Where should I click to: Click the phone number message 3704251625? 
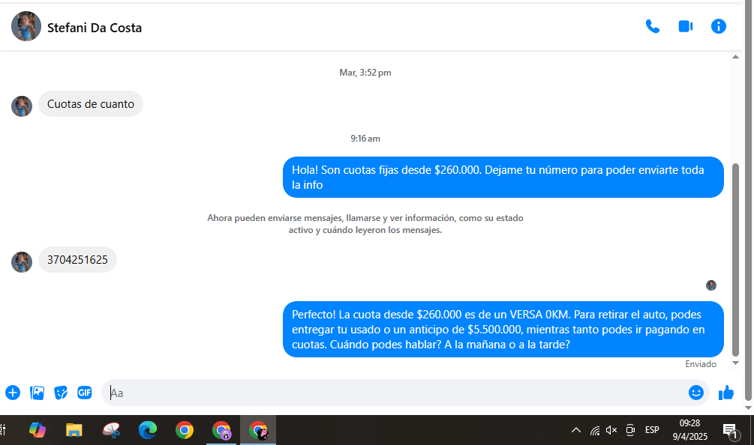77,260
